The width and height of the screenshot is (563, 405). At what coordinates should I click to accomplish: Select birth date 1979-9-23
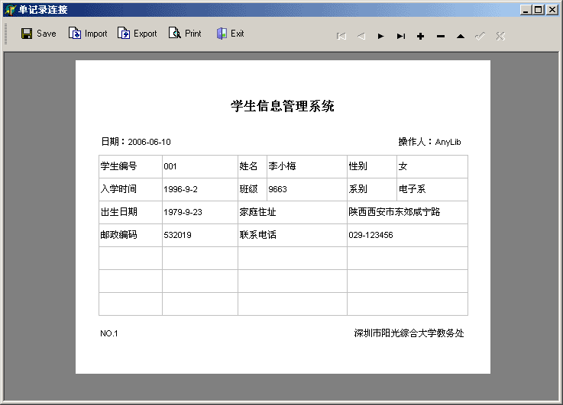click(200, 212)
